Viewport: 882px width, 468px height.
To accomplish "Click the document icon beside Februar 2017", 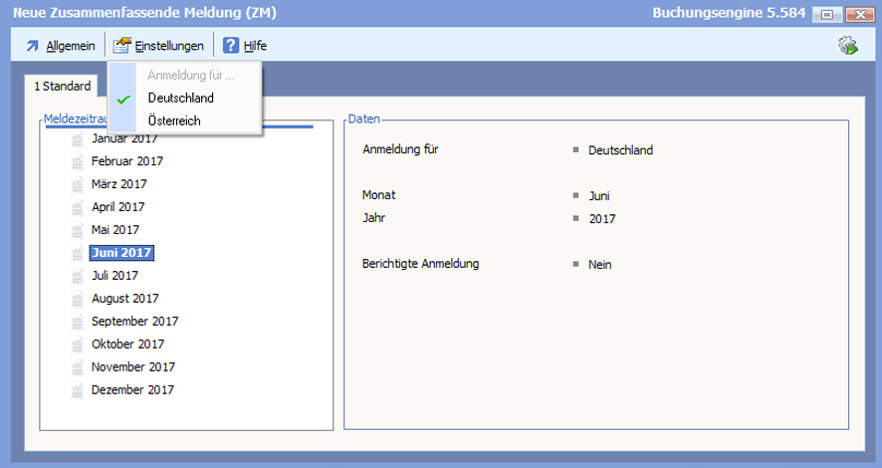I will pos(79,161).
